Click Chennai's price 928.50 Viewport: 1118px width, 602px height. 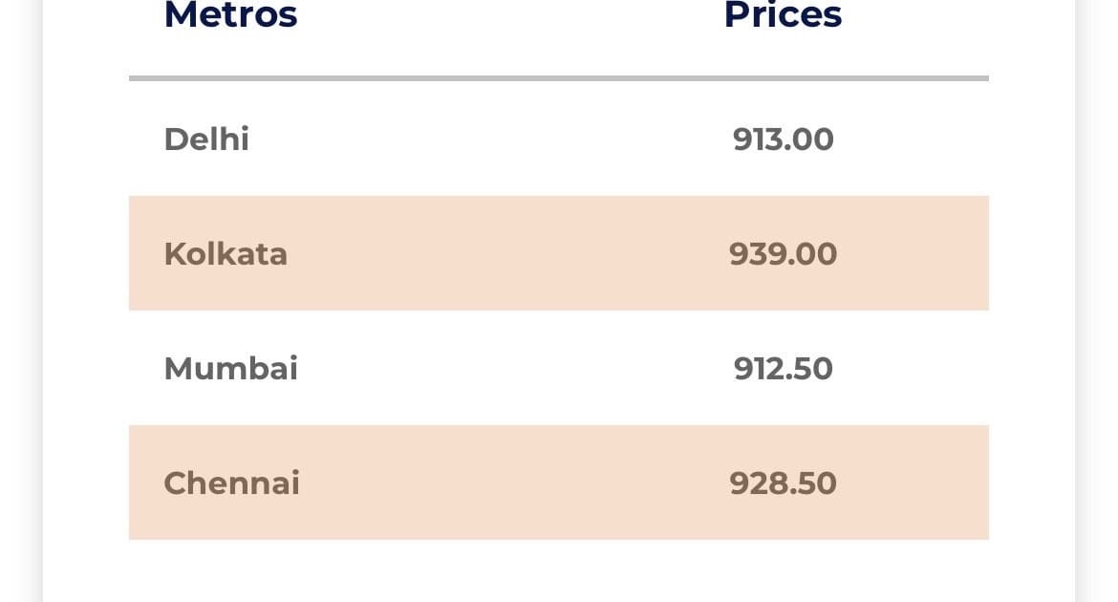[783, 484]
